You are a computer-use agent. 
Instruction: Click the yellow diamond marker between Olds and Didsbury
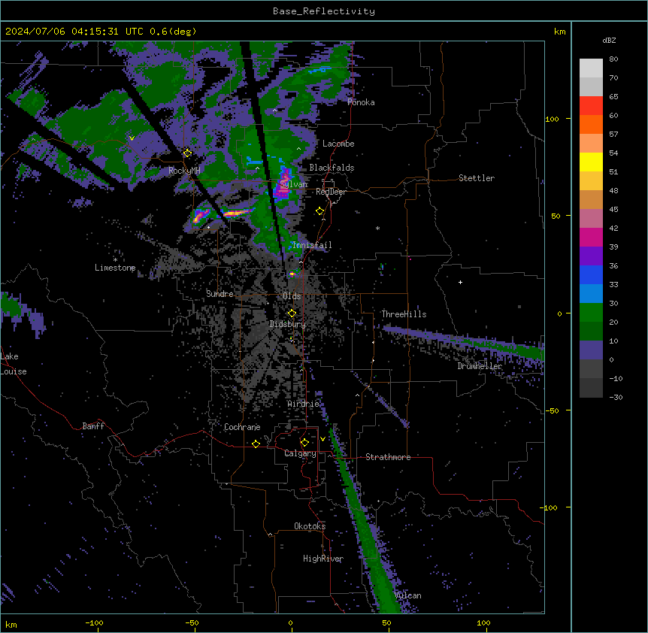pyautogui.click(x=292, y=313)
